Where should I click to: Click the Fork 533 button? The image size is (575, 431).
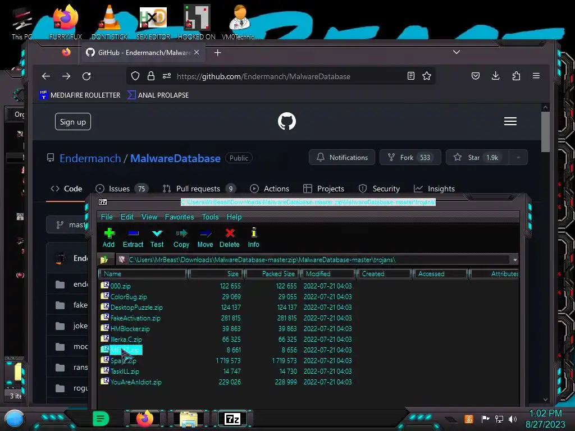coord(410,157)
